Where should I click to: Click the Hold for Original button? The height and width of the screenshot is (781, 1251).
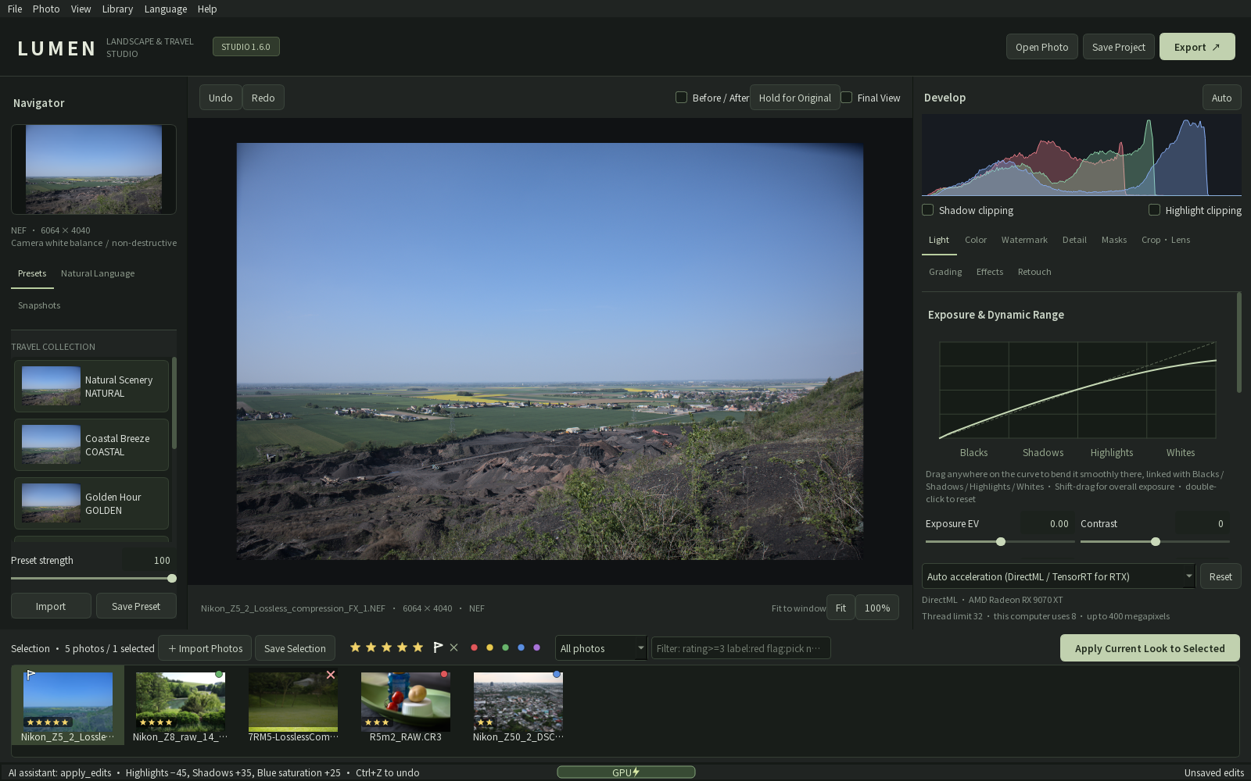794,98
